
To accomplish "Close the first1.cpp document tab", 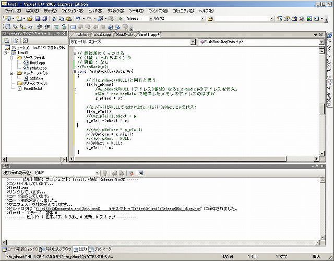I will click(321, 35).
